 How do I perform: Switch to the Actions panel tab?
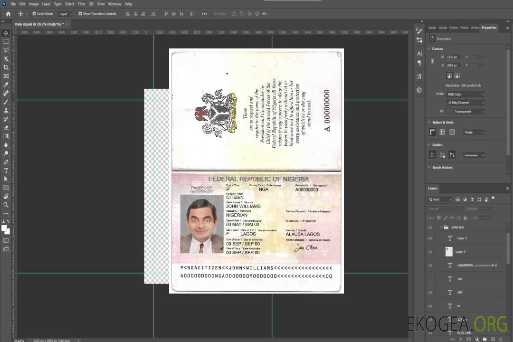[x=475, y=28]
